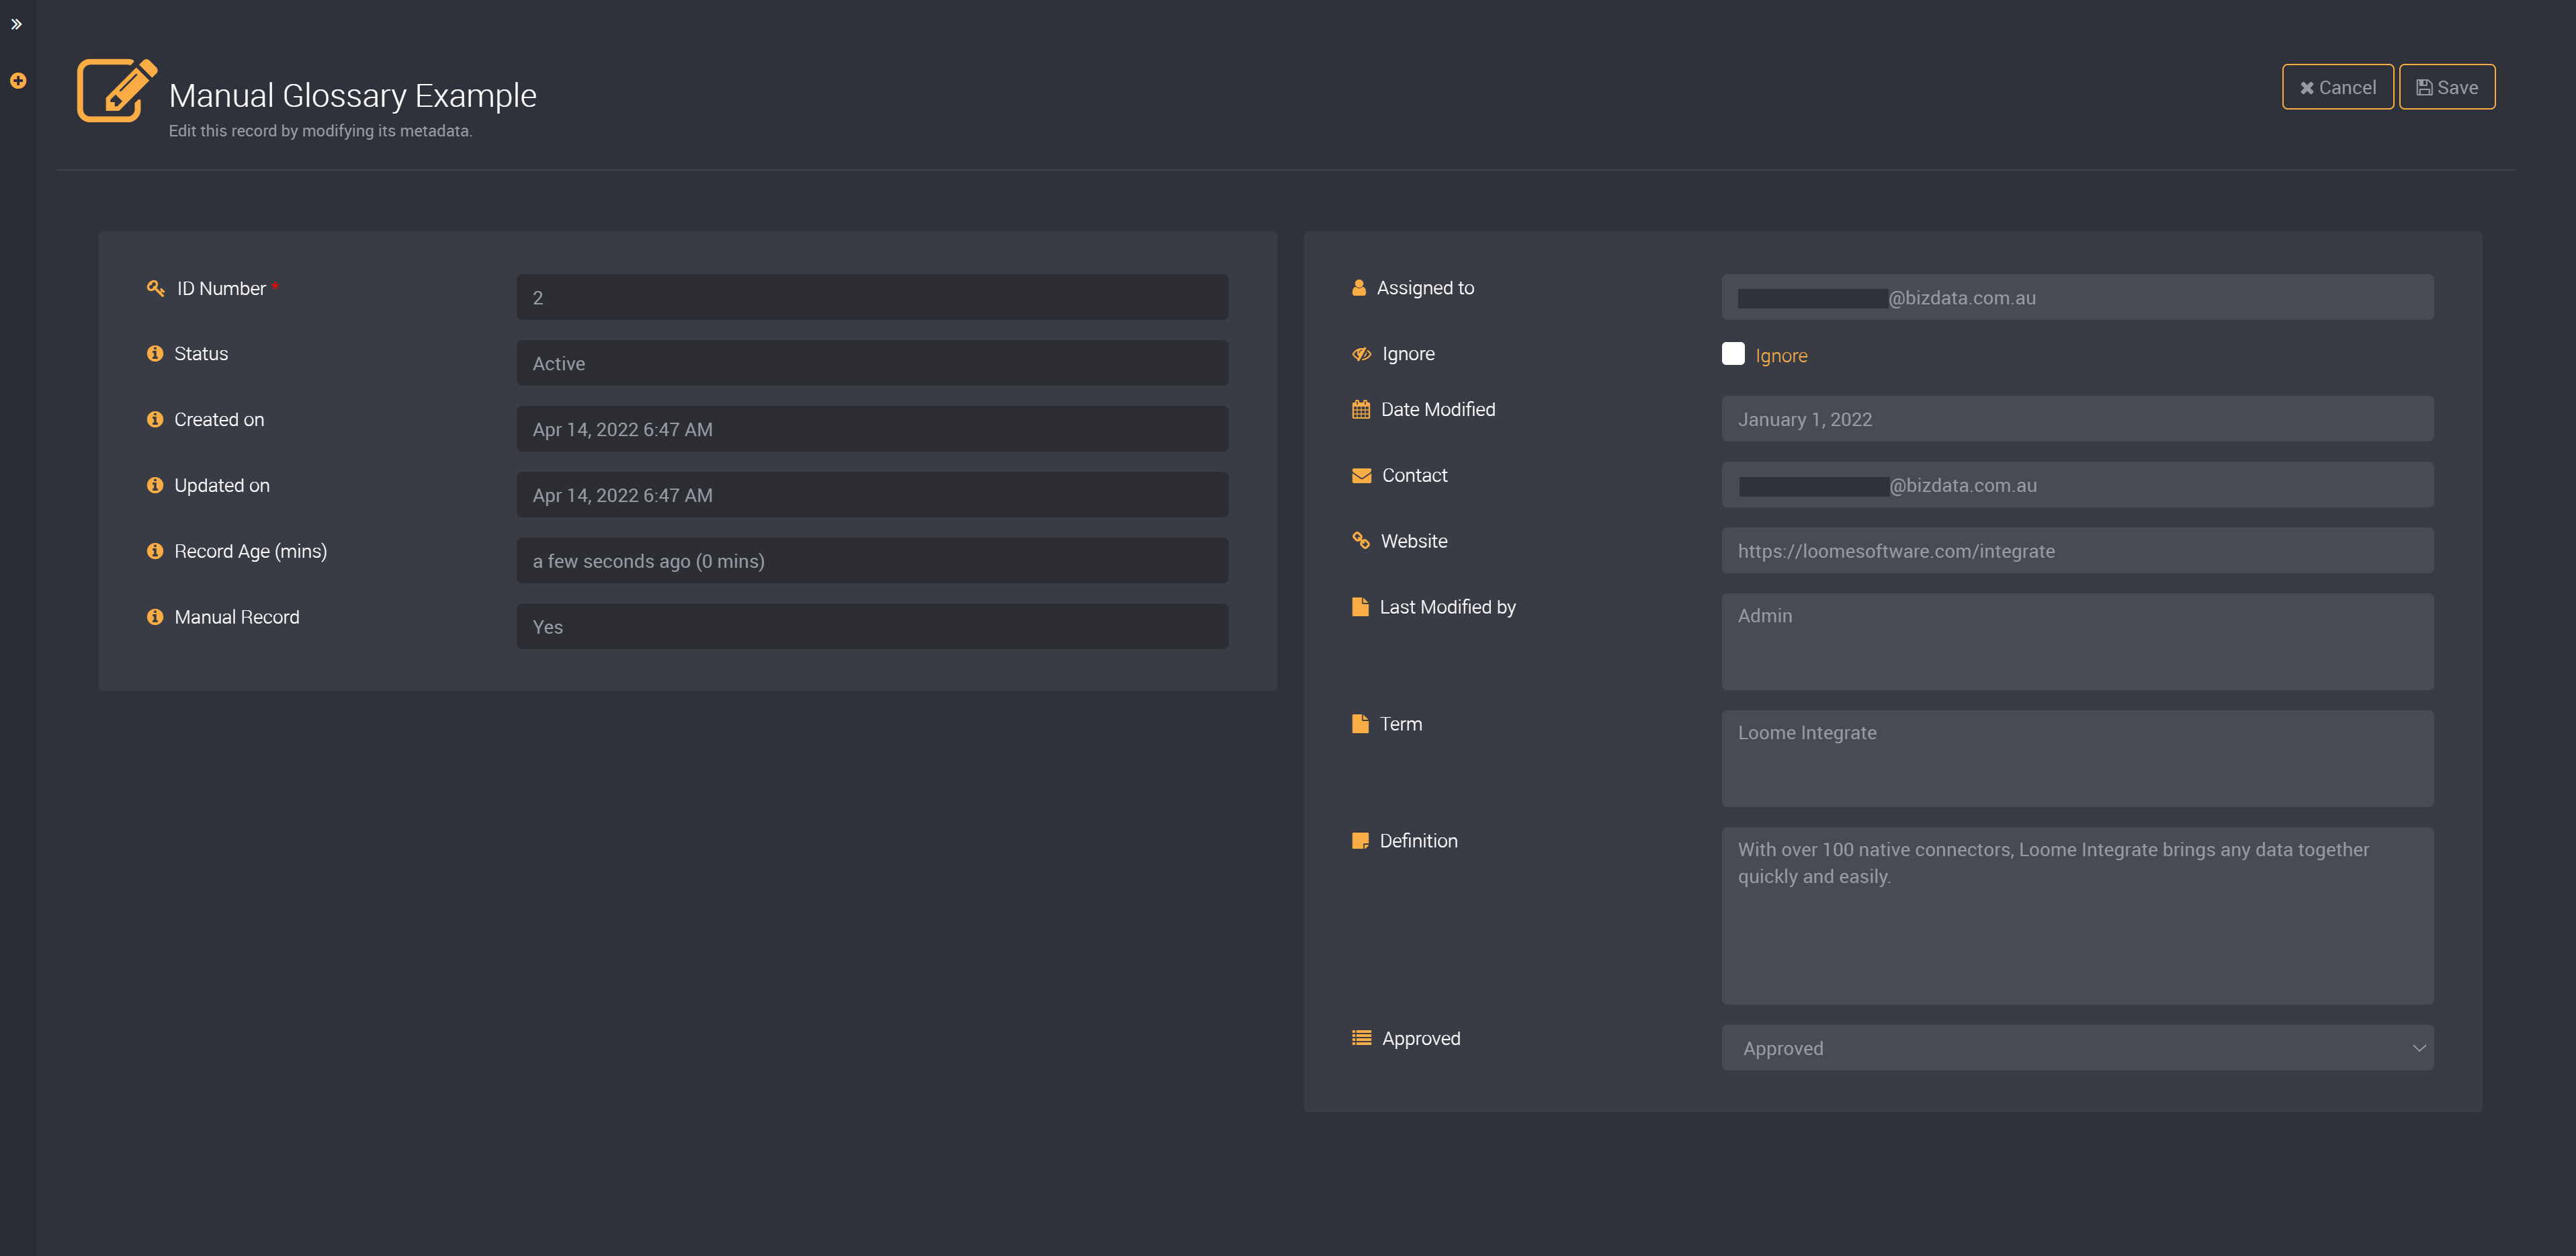2576x1256 pixels.
Task: Click the info icon beside Manual Record
Action: click(x=155, y=617)
